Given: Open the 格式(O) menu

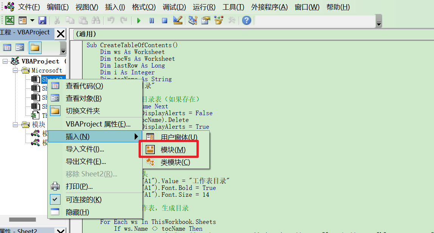Looking at the screenshot, I should click(x=144, y=7).
